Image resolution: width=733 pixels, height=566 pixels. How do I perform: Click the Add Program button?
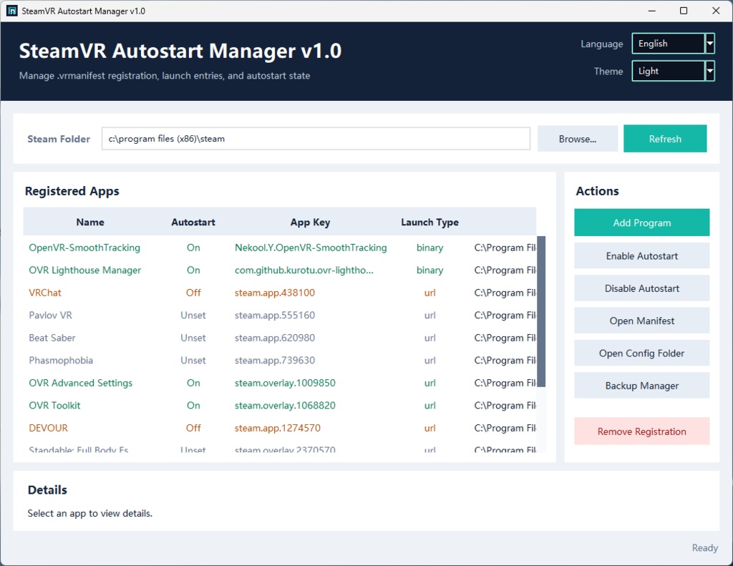pyautogui.click(x=642, y=223)
